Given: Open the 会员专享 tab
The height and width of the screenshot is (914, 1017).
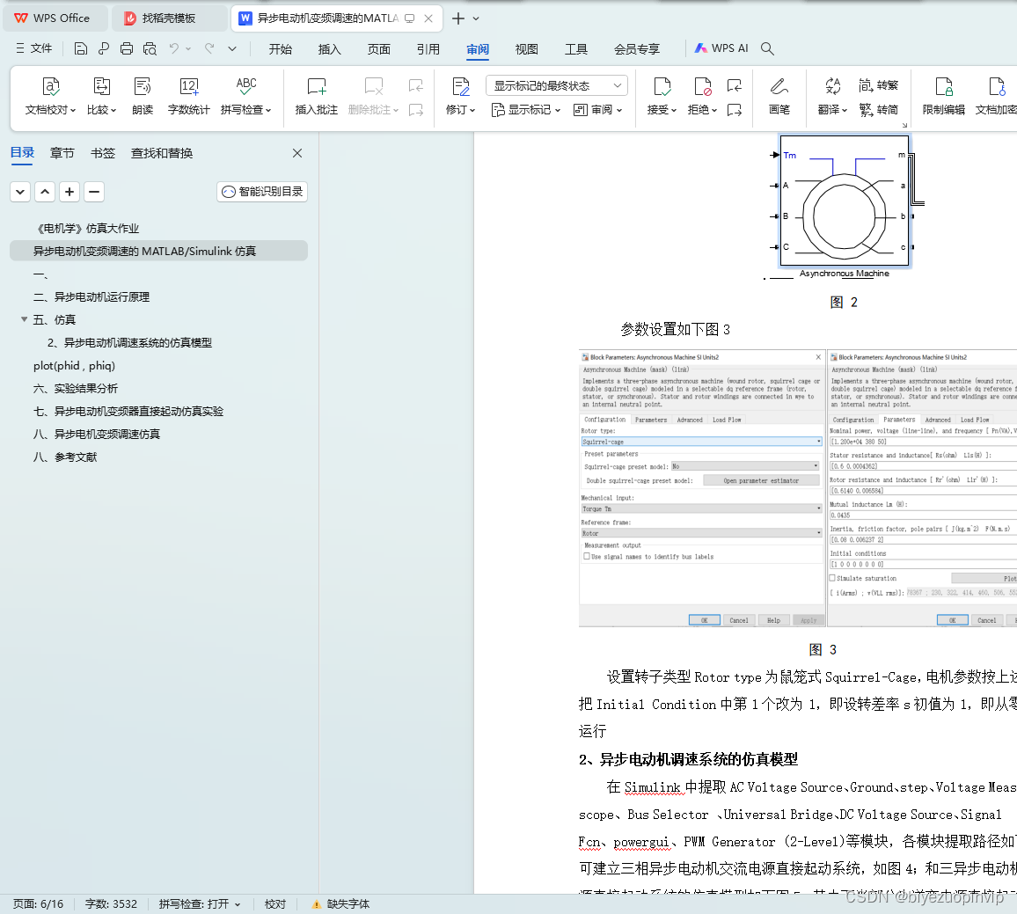Looking at the screenshot, I should pos(637,49).
